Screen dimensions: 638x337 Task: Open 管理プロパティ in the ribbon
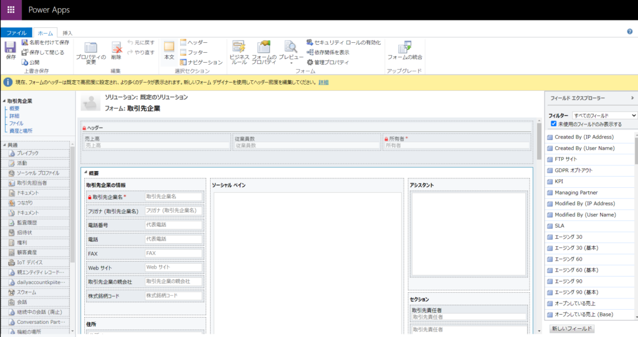click(x=328, y=62)
